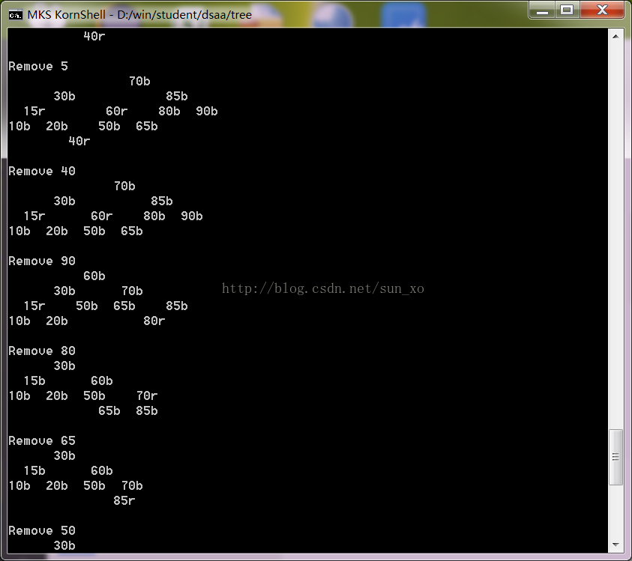Click '30b' root under Remove 80

(64, 366)
